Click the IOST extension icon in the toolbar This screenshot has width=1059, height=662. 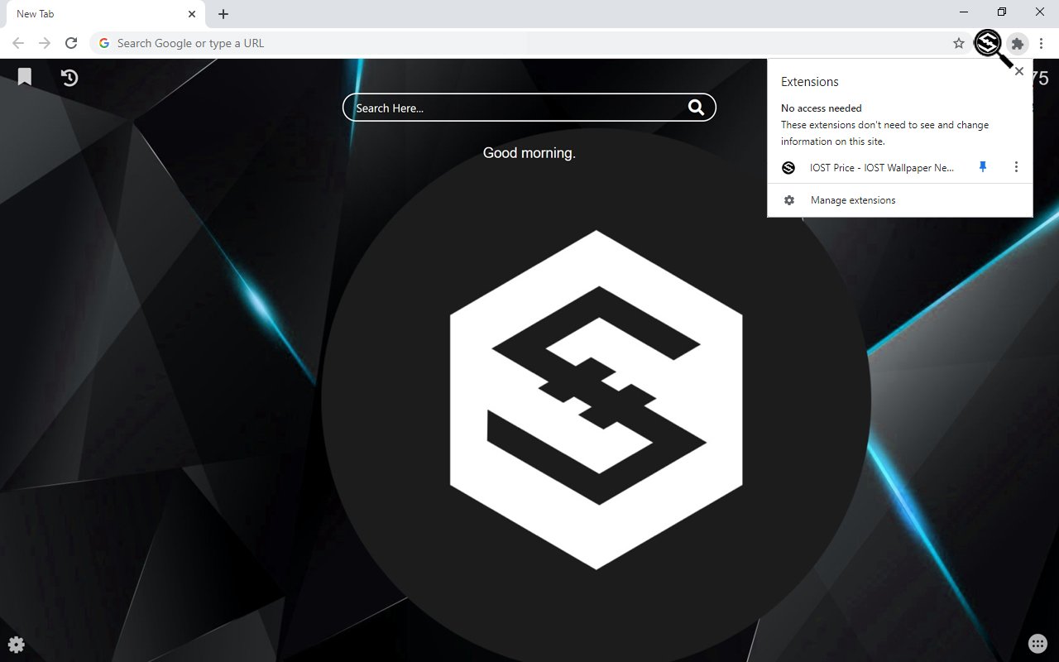pyautogui.click(x=988, y=43)
